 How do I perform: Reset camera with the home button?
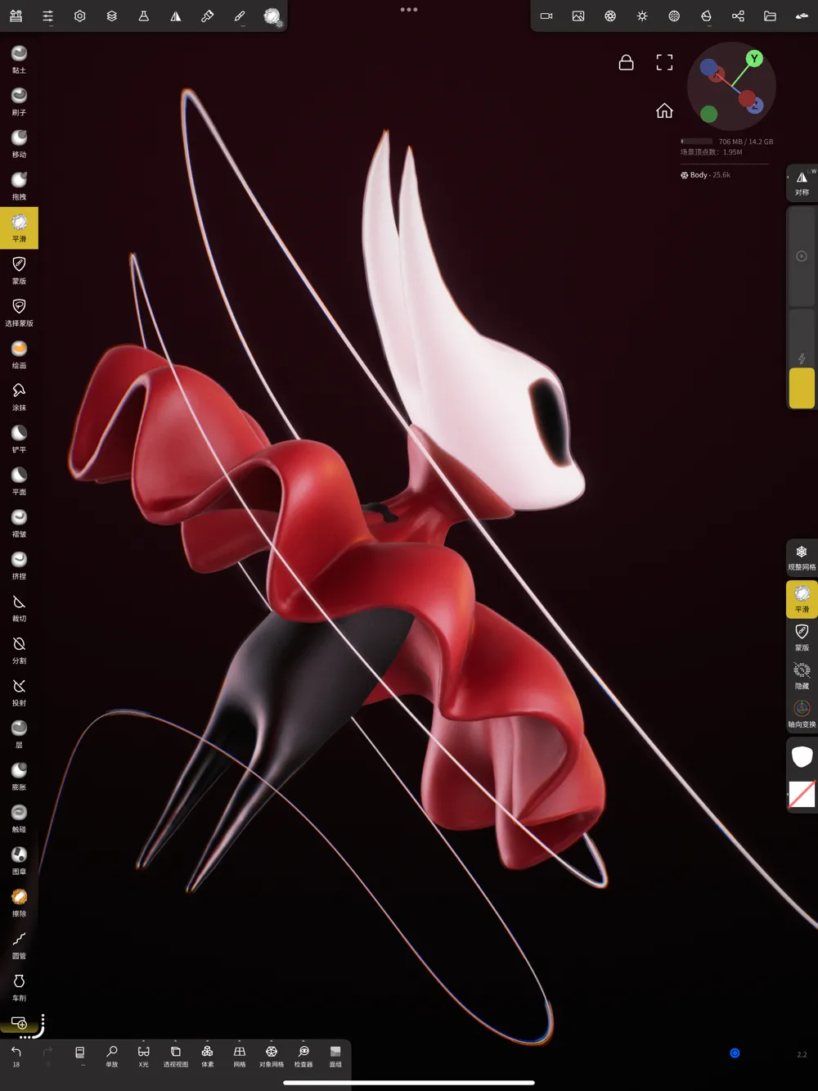point(664,110)
